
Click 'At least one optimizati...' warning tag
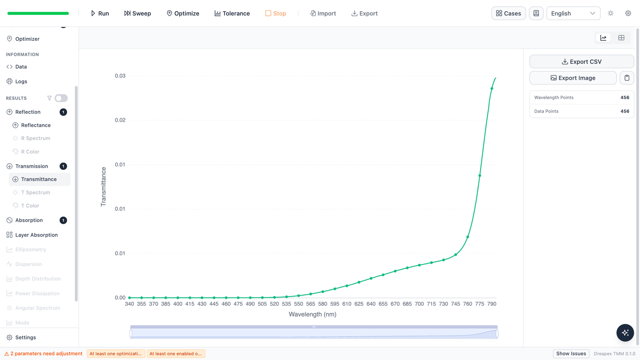click(116, 354)
